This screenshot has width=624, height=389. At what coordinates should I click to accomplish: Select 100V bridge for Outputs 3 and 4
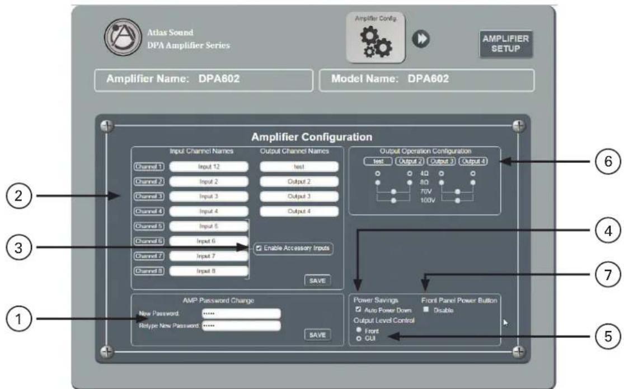point(457,200)
